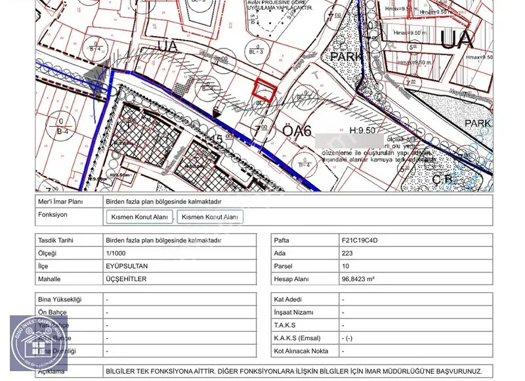Select the Ada label
This screenshot has width=525, height=381.
pyautogui.click(x=280, y=254)
